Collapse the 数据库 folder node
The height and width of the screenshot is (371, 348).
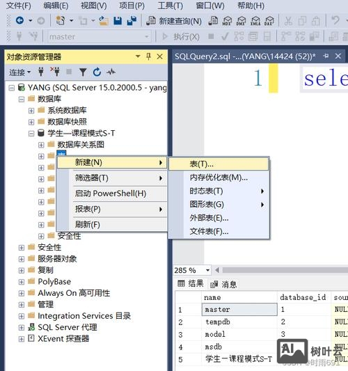pyautogui.click(x=22, y=99)
